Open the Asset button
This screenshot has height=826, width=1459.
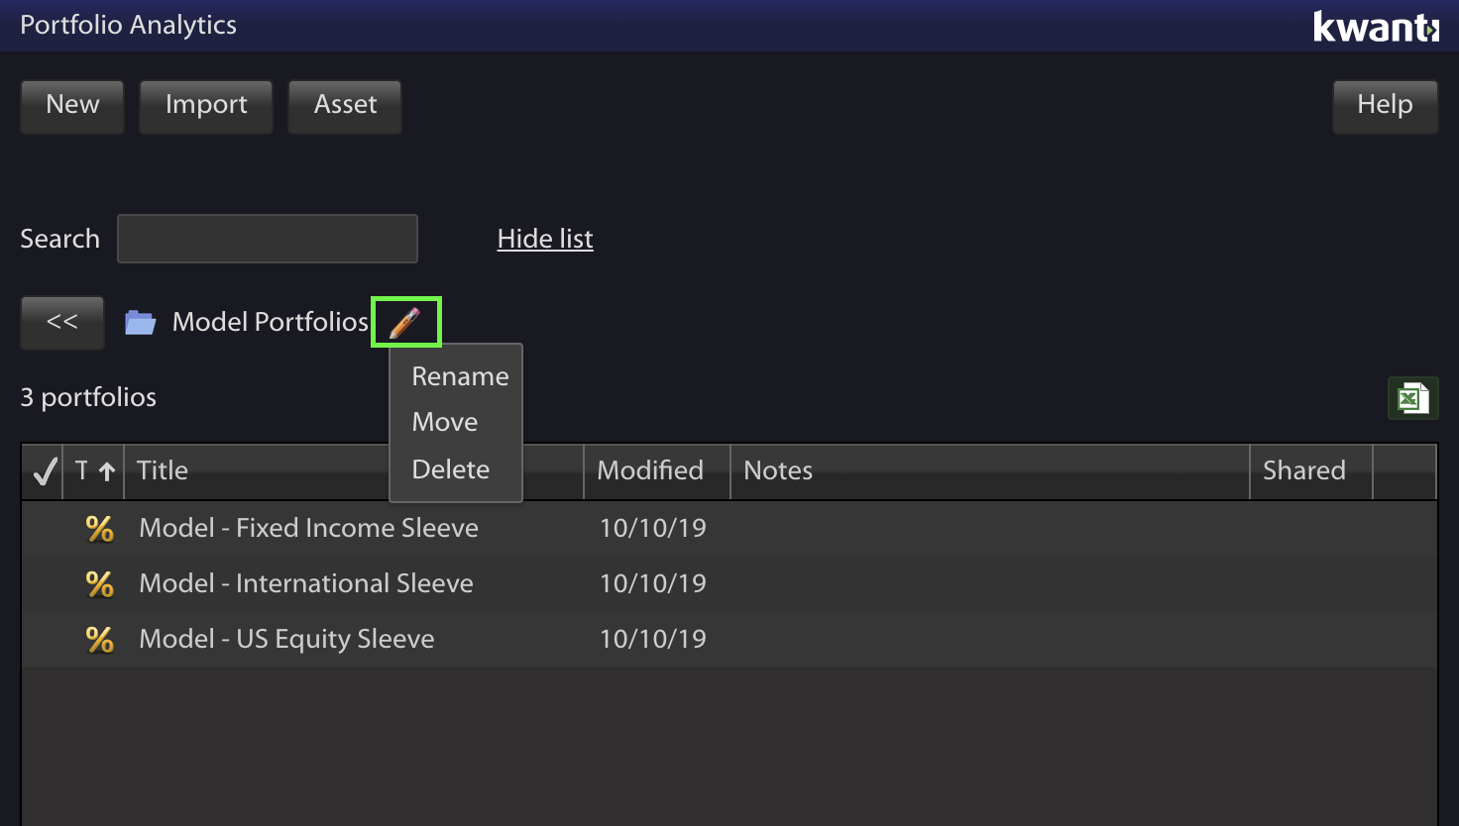(345, 106)
